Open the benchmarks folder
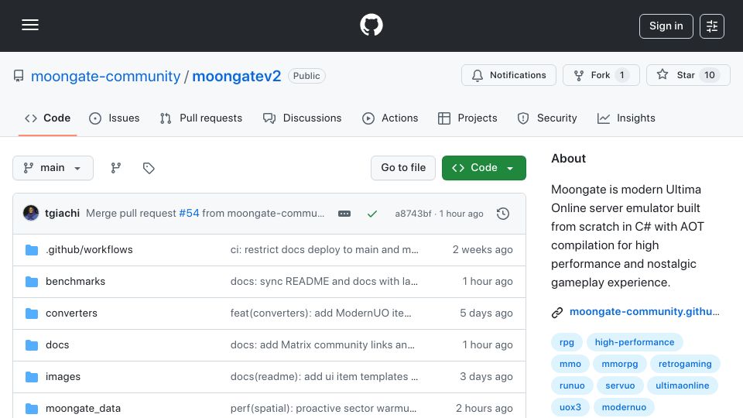Viewport: 743px width, 418px height. [x=75, y=282]
